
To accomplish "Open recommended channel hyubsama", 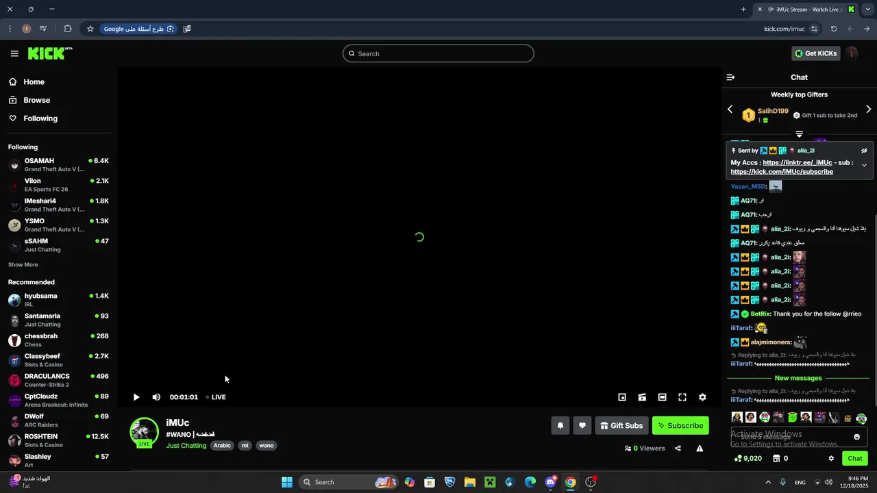I will pyautogui.click(x=58, y=300).
